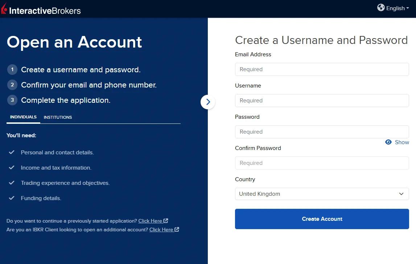Click the checkmark beside Funding details
The image size is (416, 264).
click(11, 198)
